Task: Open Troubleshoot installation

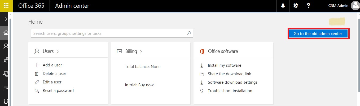Action: pyautogui.click(x=230, y=91)
